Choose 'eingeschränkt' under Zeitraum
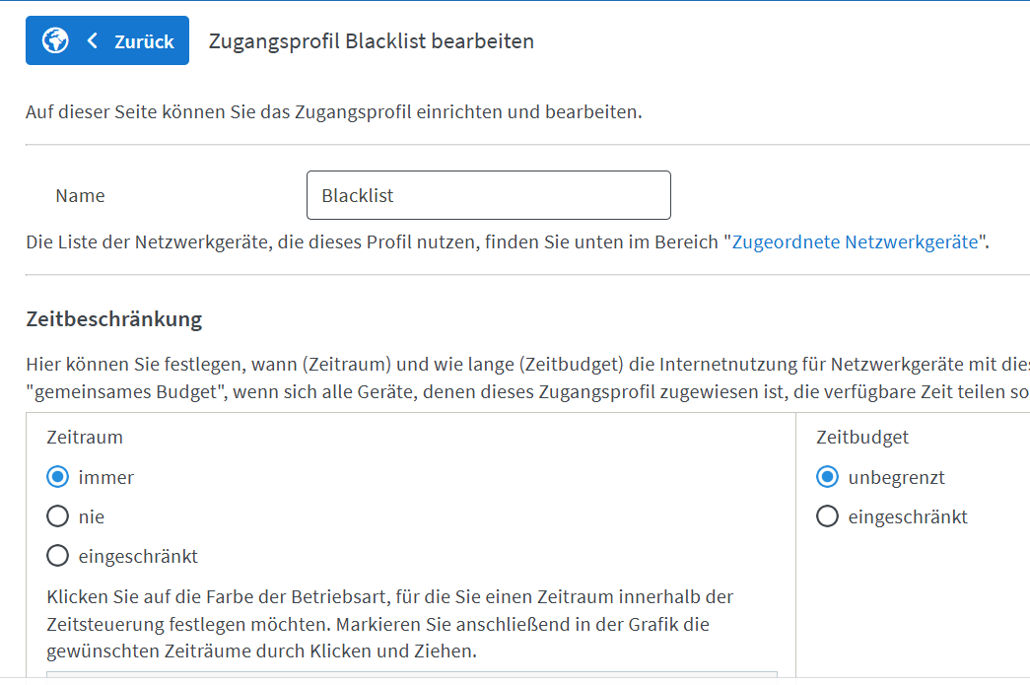 tap(58, 556)
